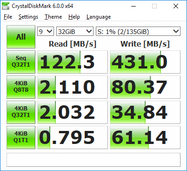Click 4KiB Q1T1 write result 61.14
Image resolution: width=187 pixels, height=171 pixels.
[x=145, y=137]
